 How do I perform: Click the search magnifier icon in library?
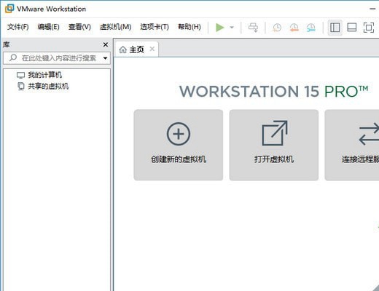click(13, 57)
